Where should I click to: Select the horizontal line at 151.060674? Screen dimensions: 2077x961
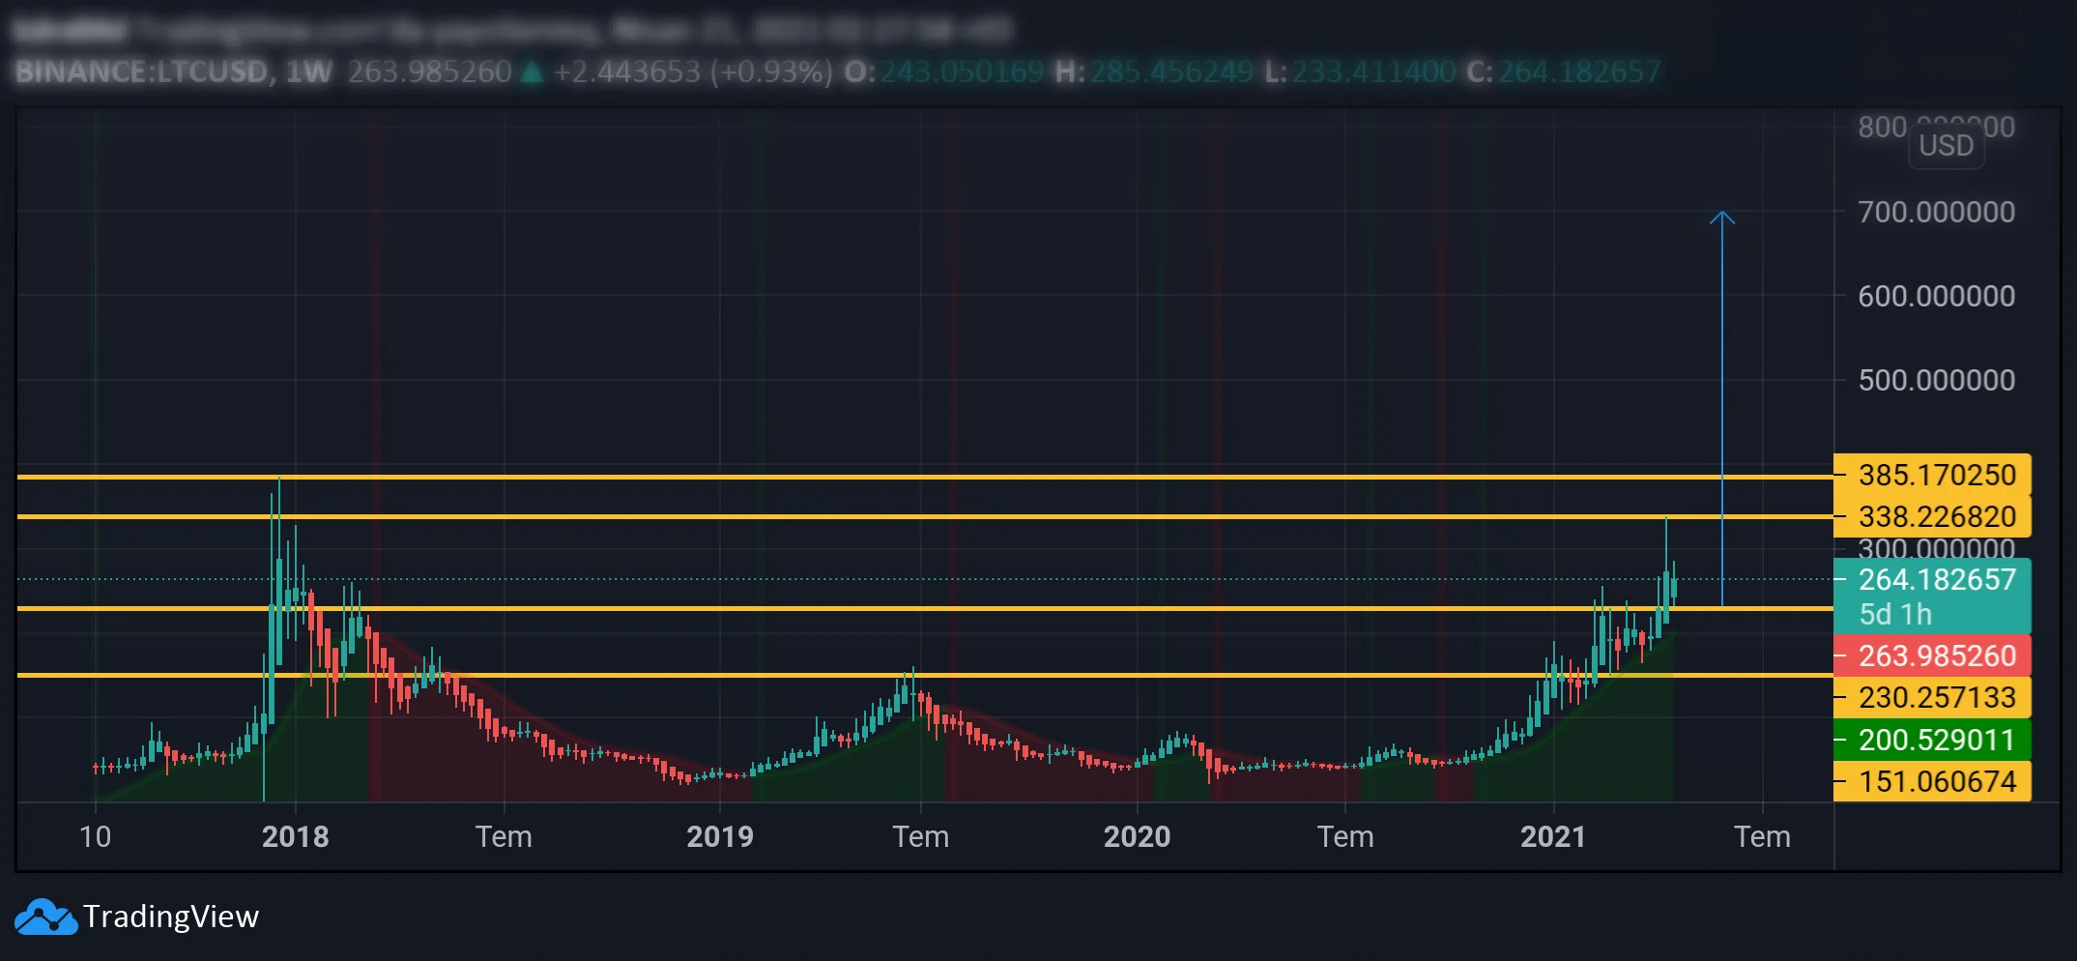click(925, 675)
